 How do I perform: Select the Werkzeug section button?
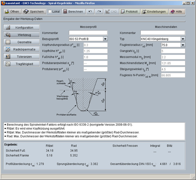(x=22, y=35)
